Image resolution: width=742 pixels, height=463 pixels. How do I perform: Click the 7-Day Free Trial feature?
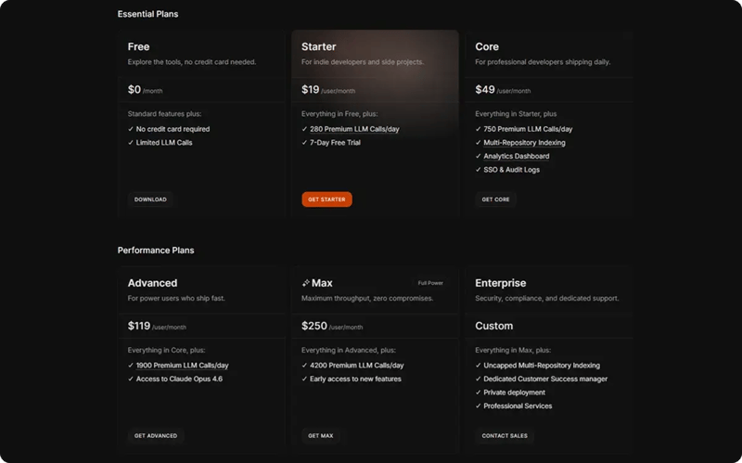click(x=335, y=143)
